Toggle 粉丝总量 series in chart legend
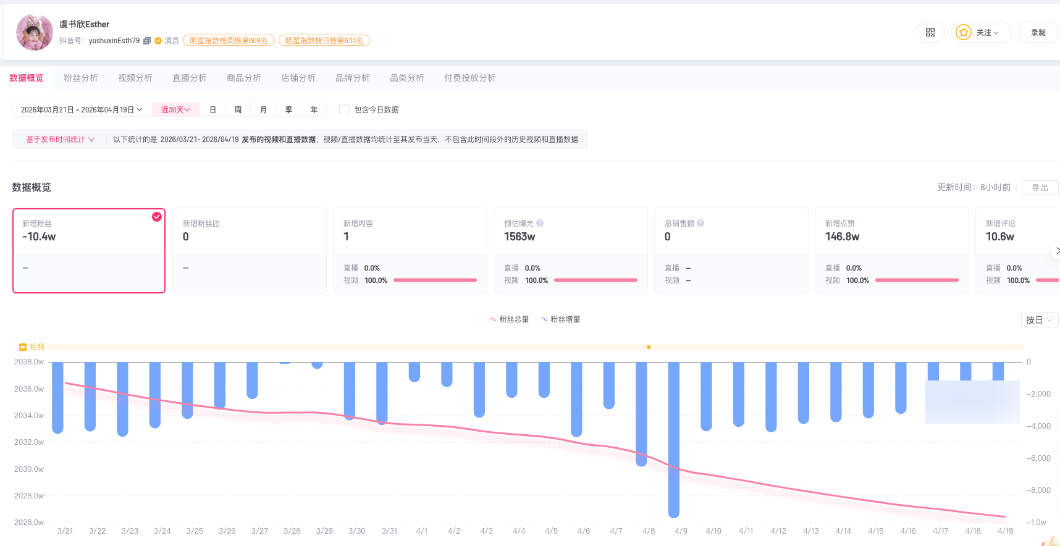 [509, 319]
